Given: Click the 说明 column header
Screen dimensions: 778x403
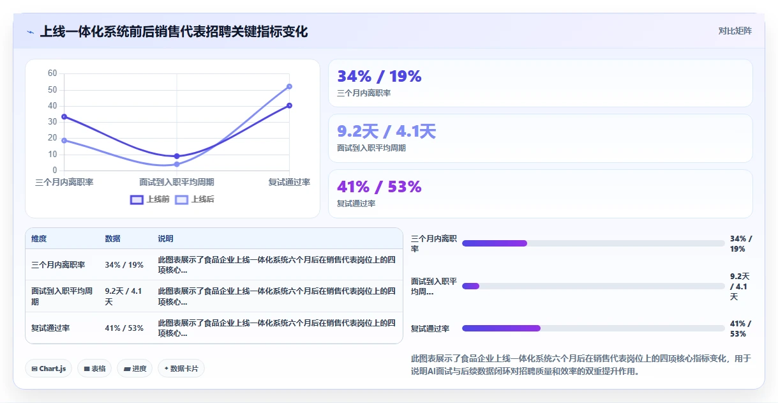Looking at the screenshot, I should click(165, 239).
